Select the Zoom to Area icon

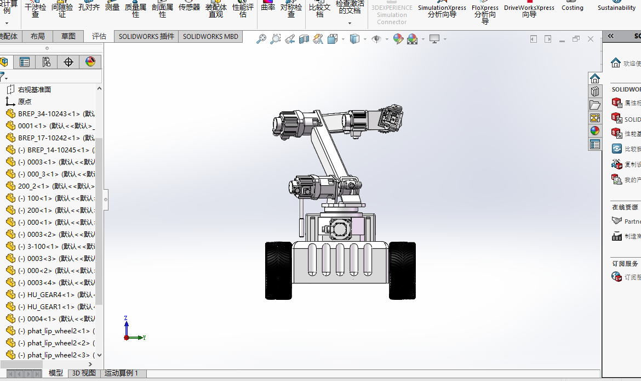[x=276, y=39]
